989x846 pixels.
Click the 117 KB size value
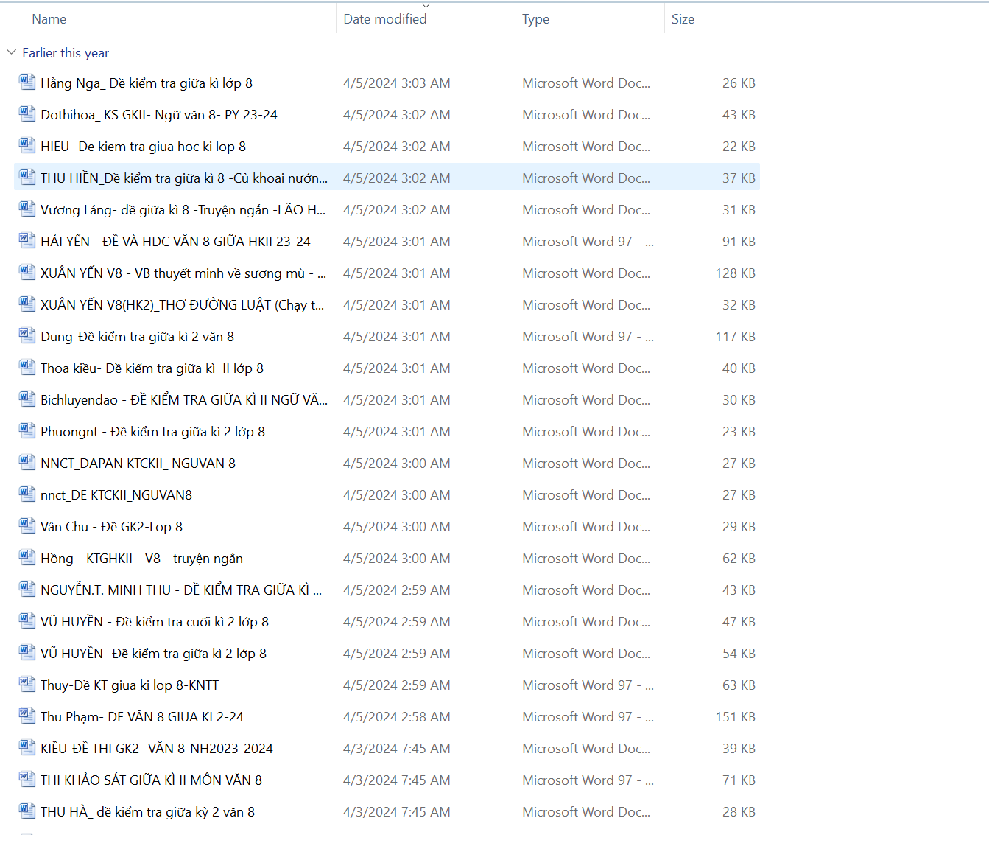pyautogui.click(x=736, y=337)
